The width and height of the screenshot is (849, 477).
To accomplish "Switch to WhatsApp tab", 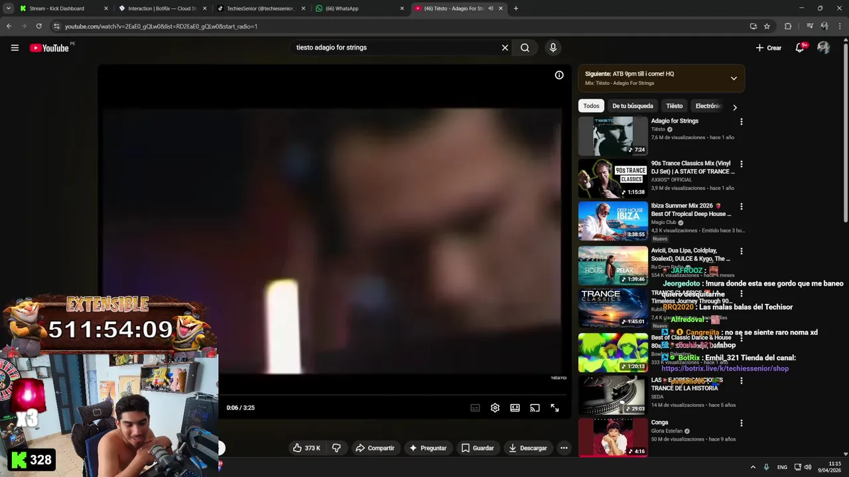I will coord(360,9).
